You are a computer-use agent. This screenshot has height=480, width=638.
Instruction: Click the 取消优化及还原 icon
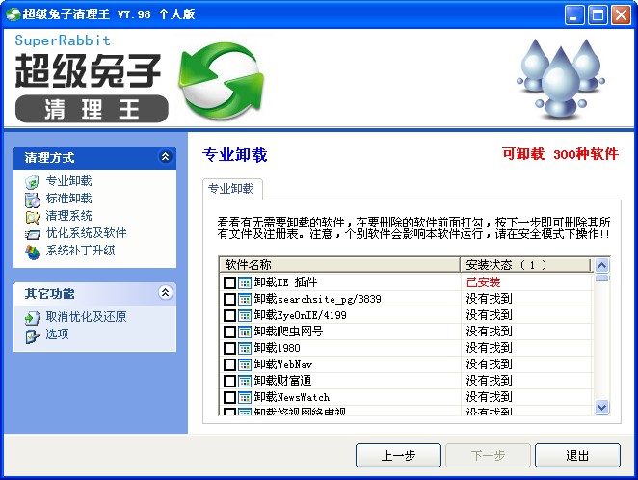(32, 318)
